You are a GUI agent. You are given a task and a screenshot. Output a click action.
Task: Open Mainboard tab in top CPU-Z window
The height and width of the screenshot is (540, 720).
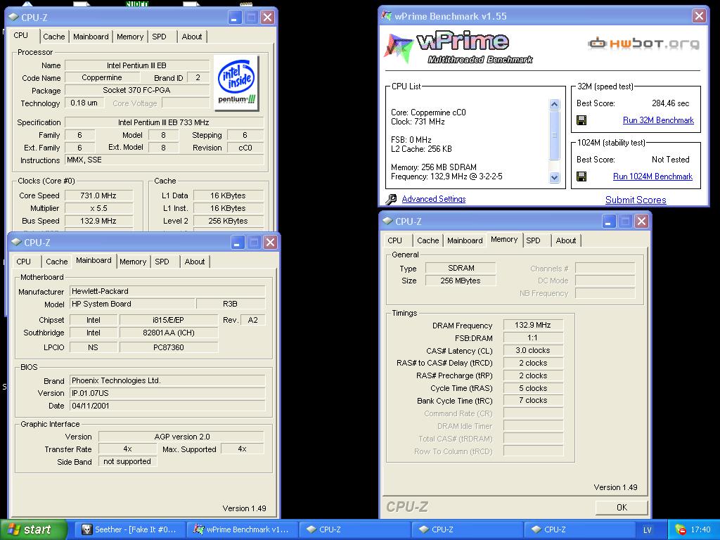(91, 37)
